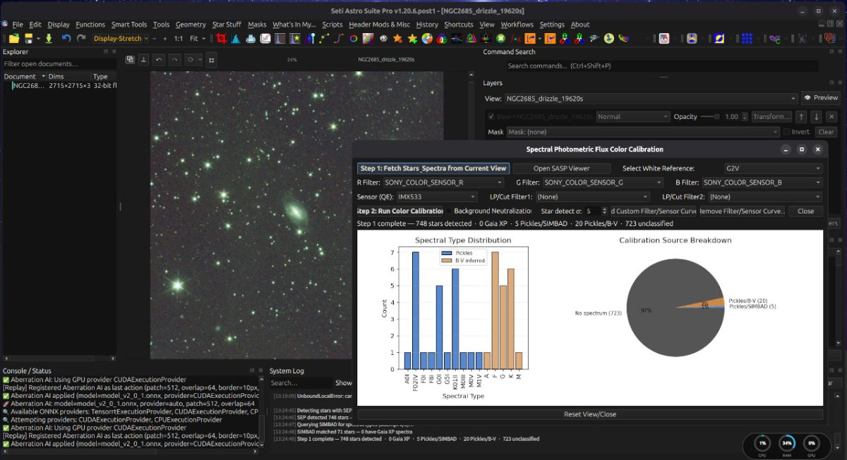
Task: Click the Close button in calibration dialog
Action: click(x=805, y=211)
